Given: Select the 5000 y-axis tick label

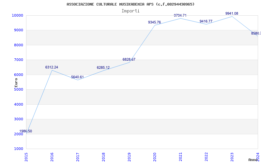Looking at the screenshot, I should click(x=18, y=89).
